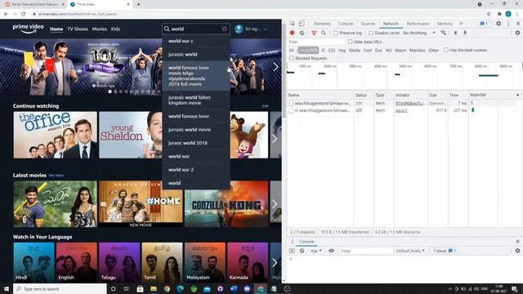Screen dimensions: 523x294
Task: Click the 1 Issue link in the console toolbar
Action: pyautogui.click(x=445, y=251)
